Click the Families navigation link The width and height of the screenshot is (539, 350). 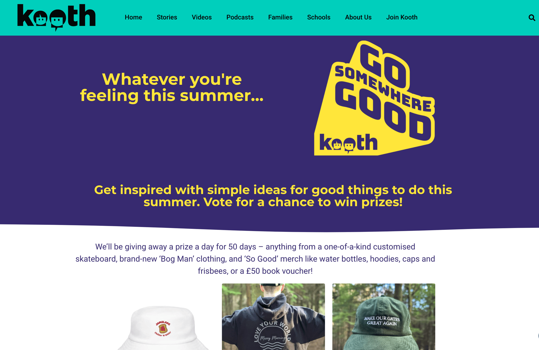280,17
